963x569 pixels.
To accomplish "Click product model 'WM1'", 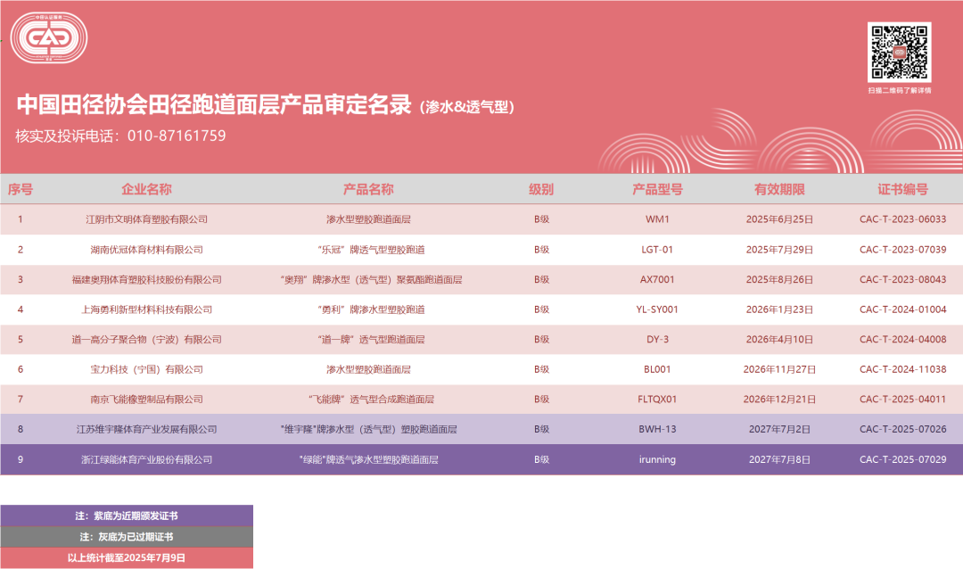I will point(657,219).
